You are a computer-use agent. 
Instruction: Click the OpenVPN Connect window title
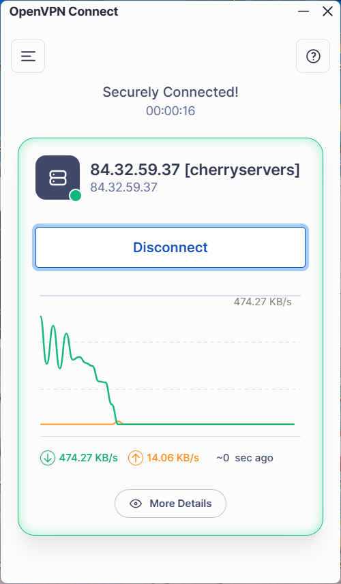tap(63, 12)
